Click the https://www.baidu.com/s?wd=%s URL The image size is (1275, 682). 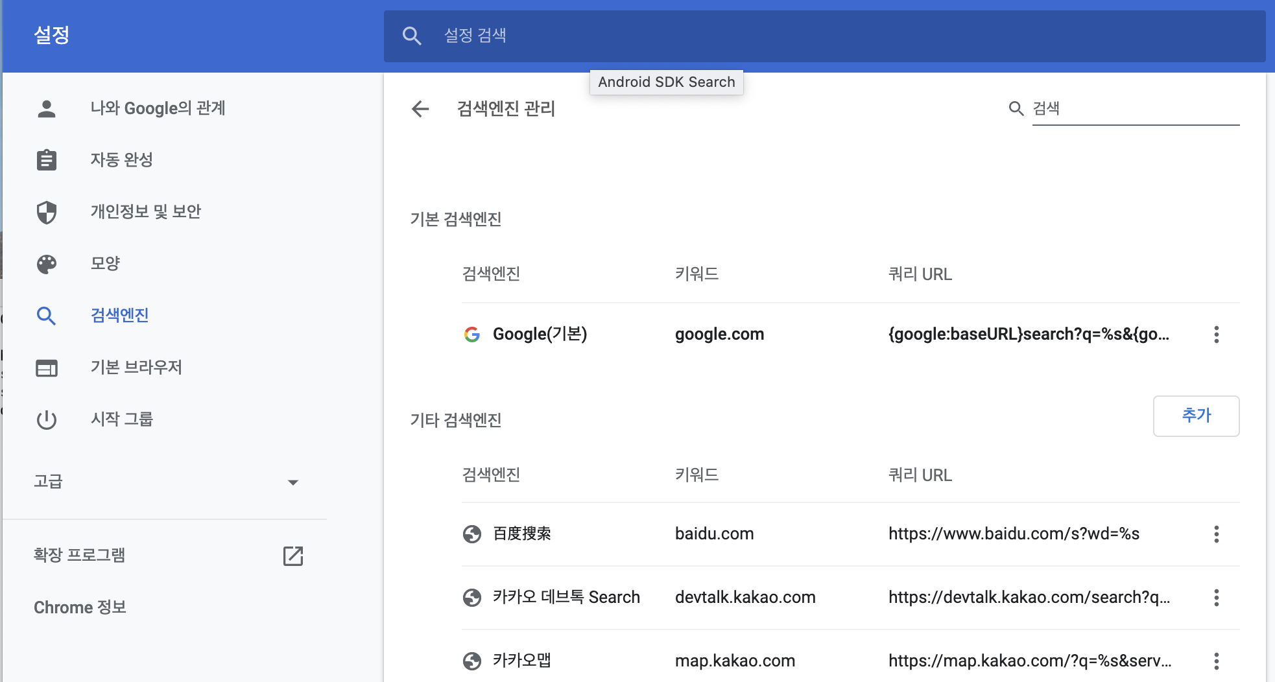1014,534
